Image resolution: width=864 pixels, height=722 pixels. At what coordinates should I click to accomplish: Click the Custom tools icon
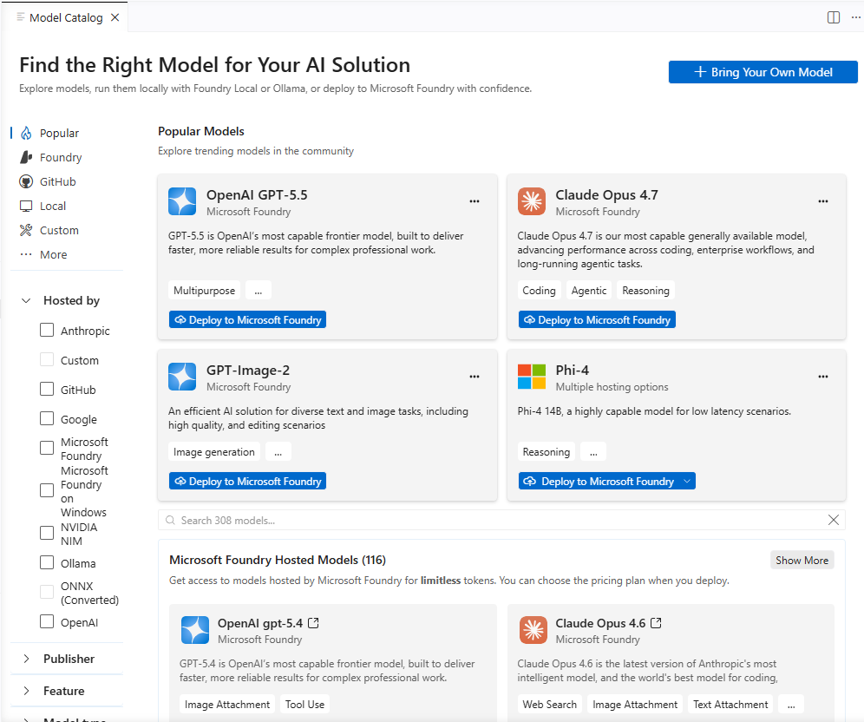[x=26, y=230]
